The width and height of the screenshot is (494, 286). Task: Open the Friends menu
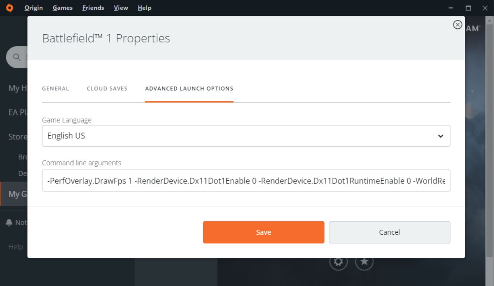(93, 8)
